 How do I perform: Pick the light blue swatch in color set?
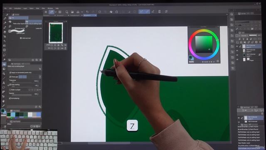(x=13, y=115)
